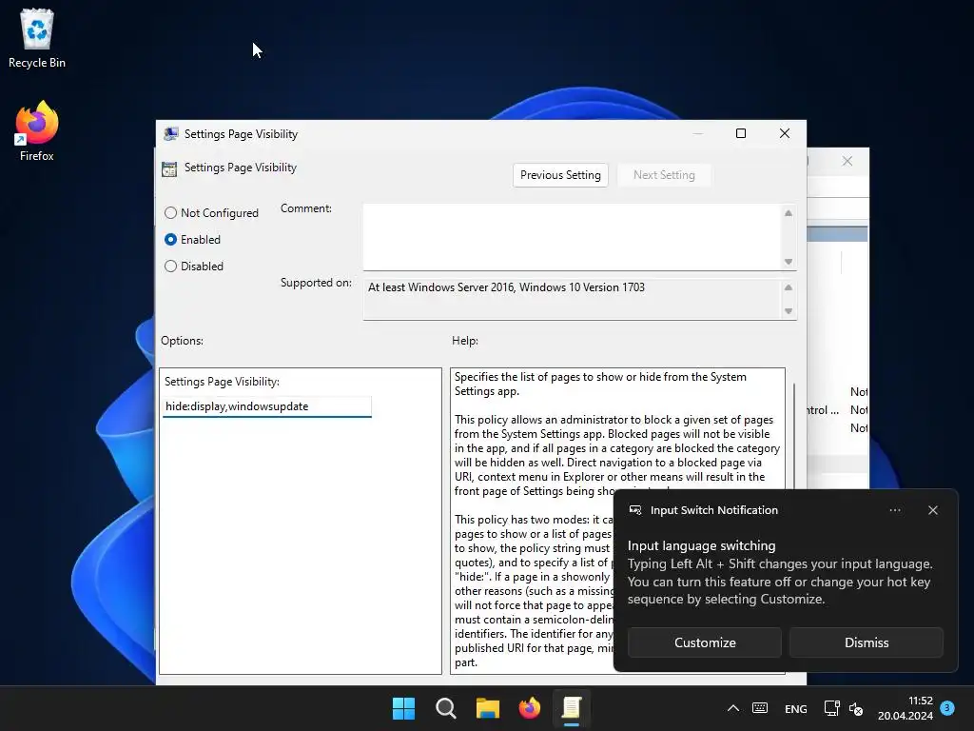The width and height of the screenshot is (974, 731).
Task: Click the Customize notification button
Action: [705, 642]
